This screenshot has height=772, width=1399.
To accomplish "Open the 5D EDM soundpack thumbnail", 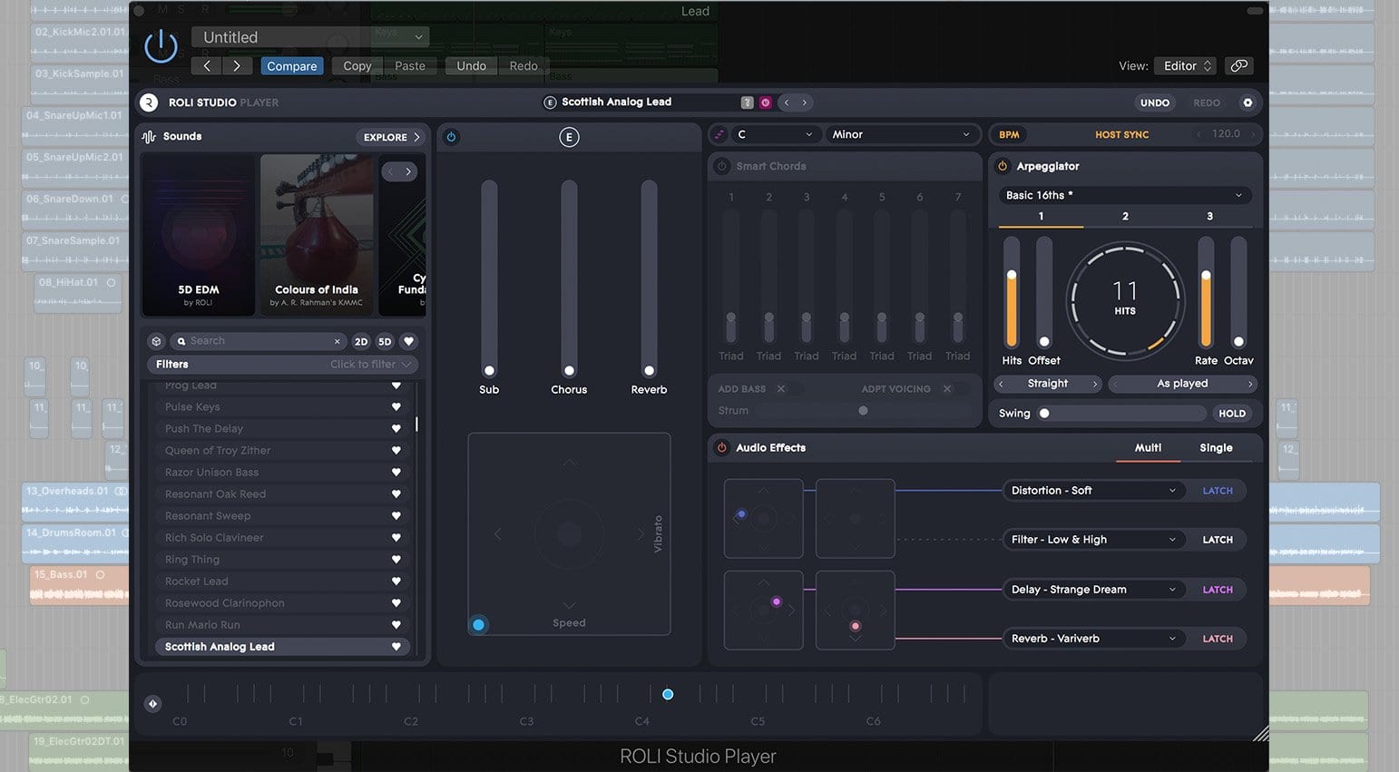I will [198, 235].
